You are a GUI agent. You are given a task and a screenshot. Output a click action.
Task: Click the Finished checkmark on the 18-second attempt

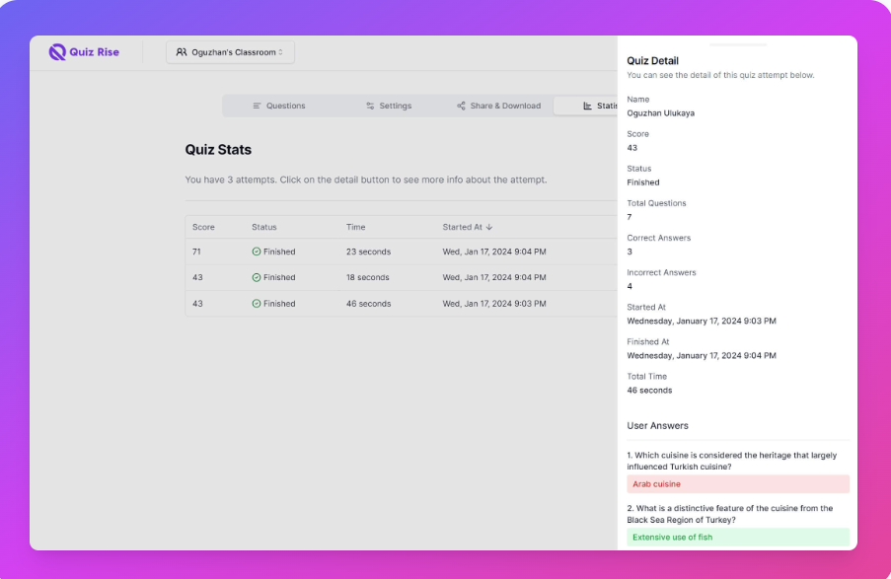257,277
